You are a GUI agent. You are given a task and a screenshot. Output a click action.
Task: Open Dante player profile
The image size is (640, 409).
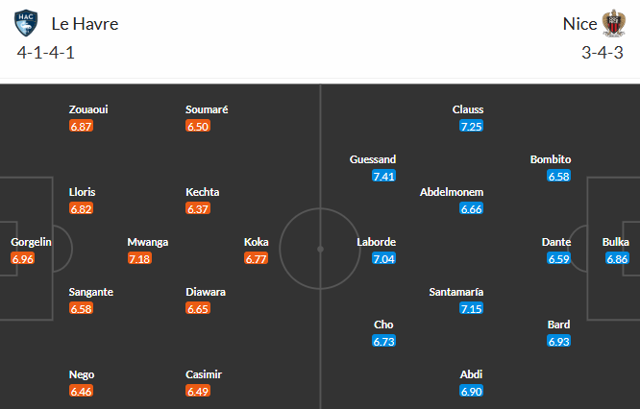[x=556, y=242]
